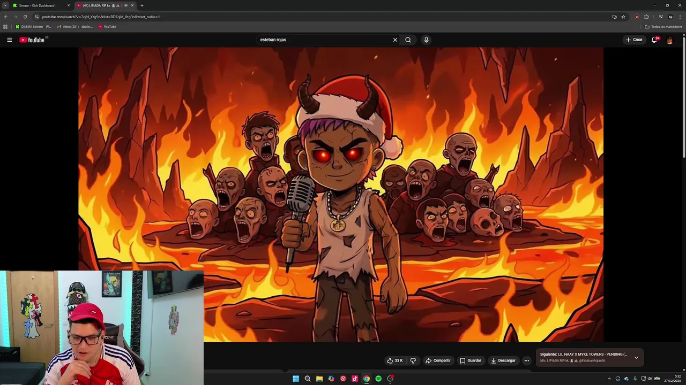Screen dimensions: 686x385
Task: Open TikTok from the taskbar
Action: click(355, 379)
